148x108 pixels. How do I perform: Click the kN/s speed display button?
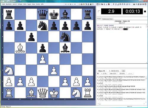122,73
